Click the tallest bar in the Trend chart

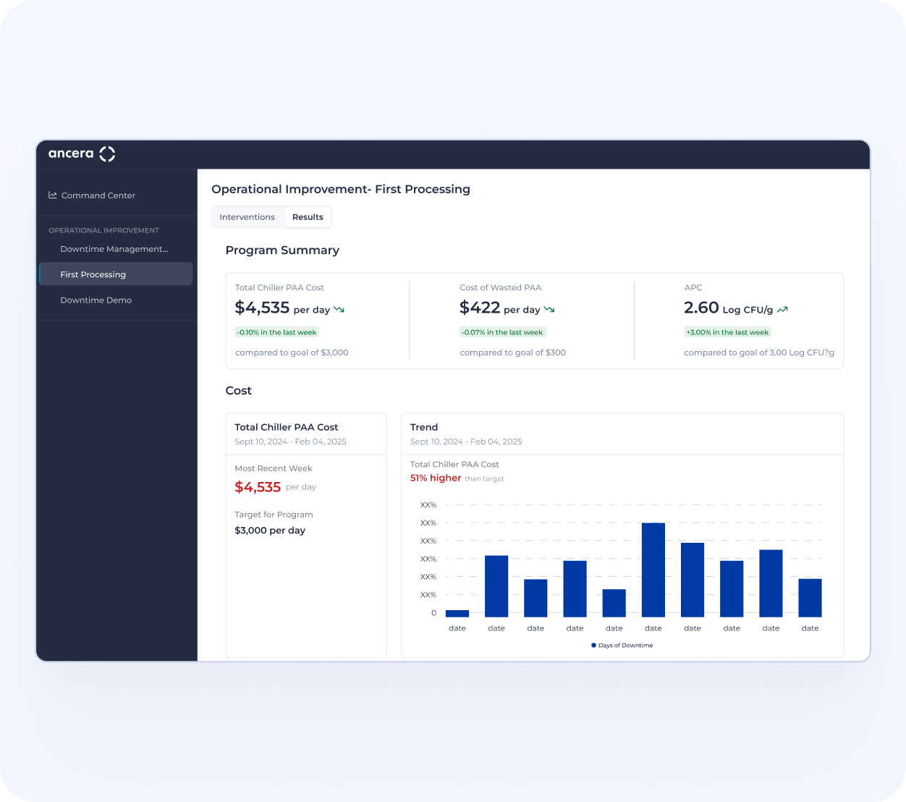point(653,570)
